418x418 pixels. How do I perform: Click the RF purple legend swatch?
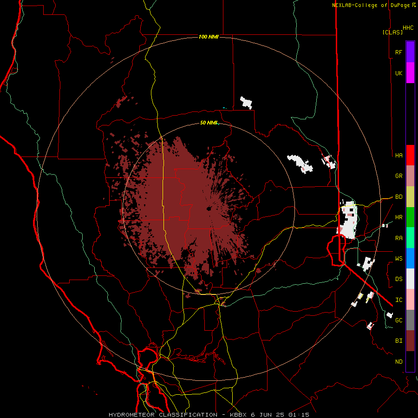(x=410, y=52)
